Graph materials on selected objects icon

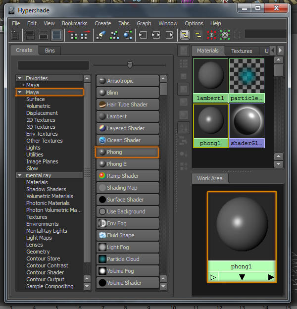click(x=128, y=35)
